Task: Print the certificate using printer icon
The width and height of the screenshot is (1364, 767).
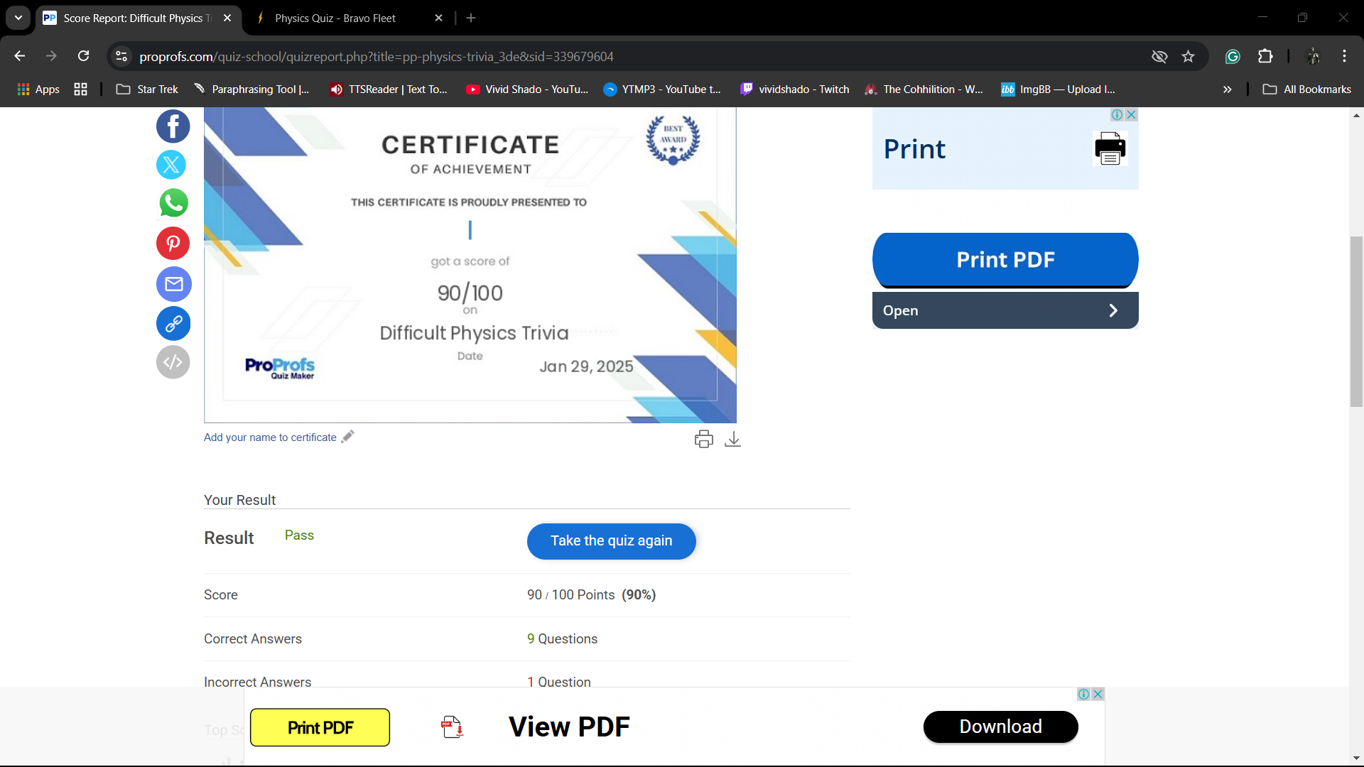Action: 703,440
